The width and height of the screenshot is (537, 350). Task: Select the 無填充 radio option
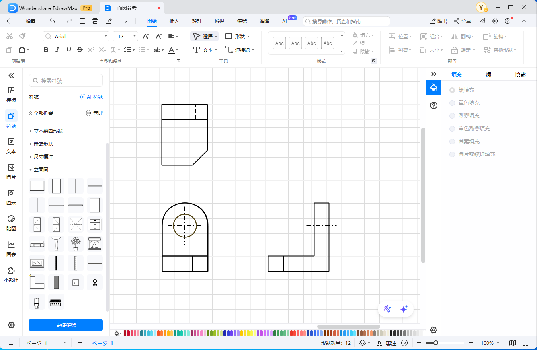(452, 90)
